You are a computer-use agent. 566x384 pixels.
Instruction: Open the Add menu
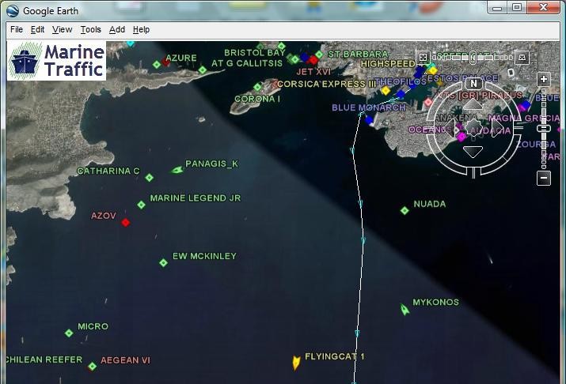[117, 29]
